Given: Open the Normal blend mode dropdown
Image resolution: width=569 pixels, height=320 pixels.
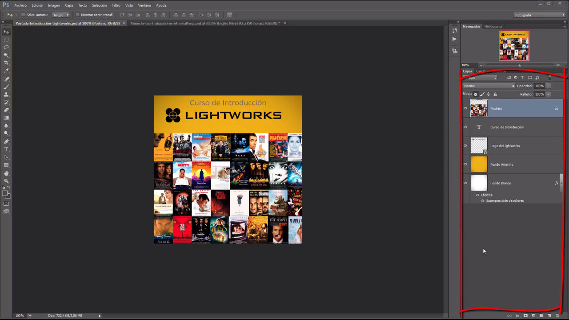Looking at the screenshot, I should pyautogui.click(x=489, y=86).
